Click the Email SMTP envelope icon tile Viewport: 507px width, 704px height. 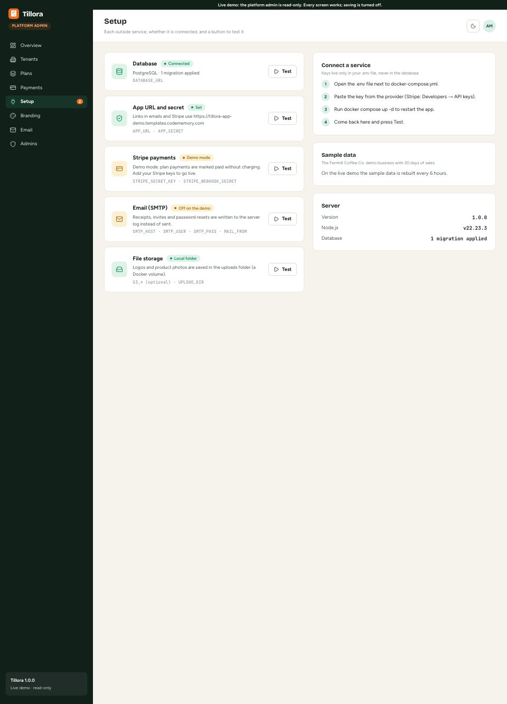coord(119,219)
